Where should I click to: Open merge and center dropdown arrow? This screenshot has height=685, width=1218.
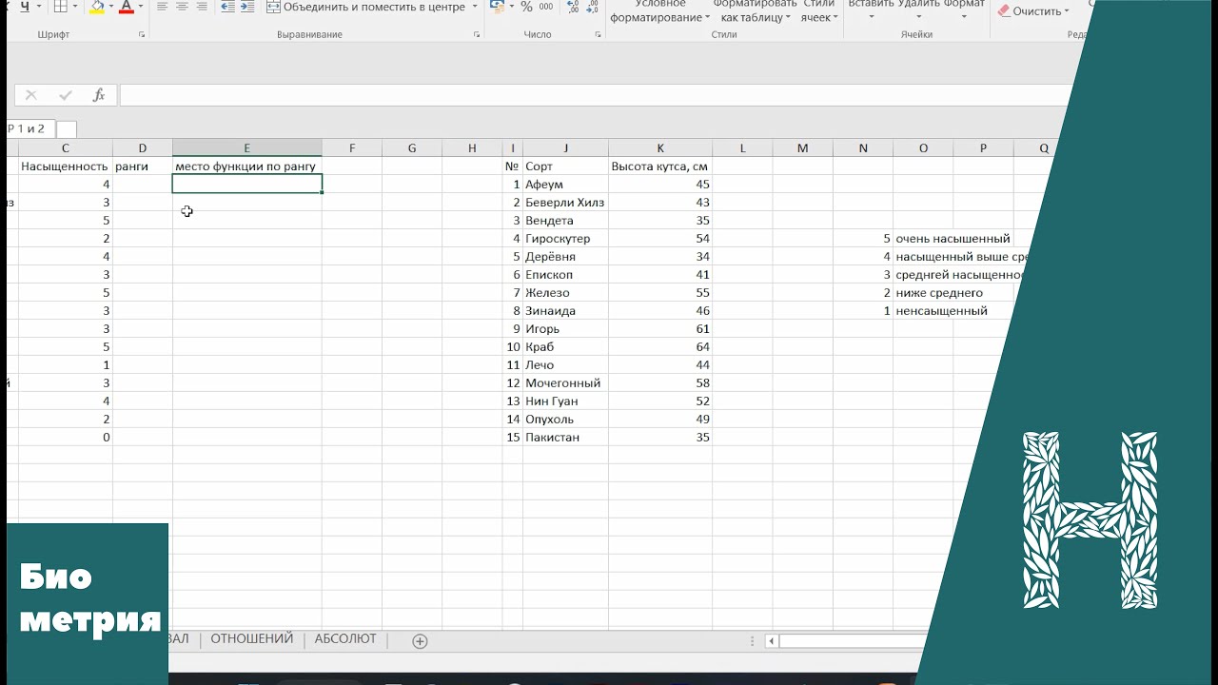tap(475, 7)
